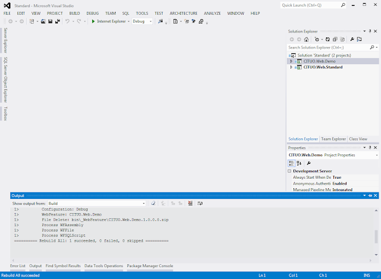381x279 pixels.
Task: Switch to Class View tab
Action: pyautogui.click(x=358, y=139)
